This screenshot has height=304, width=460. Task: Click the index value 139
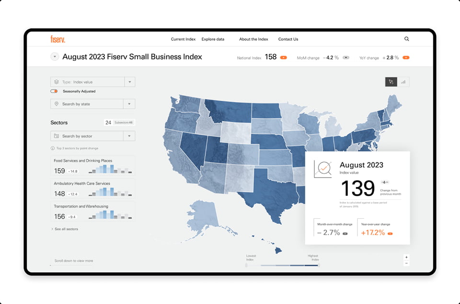(358, 188)
